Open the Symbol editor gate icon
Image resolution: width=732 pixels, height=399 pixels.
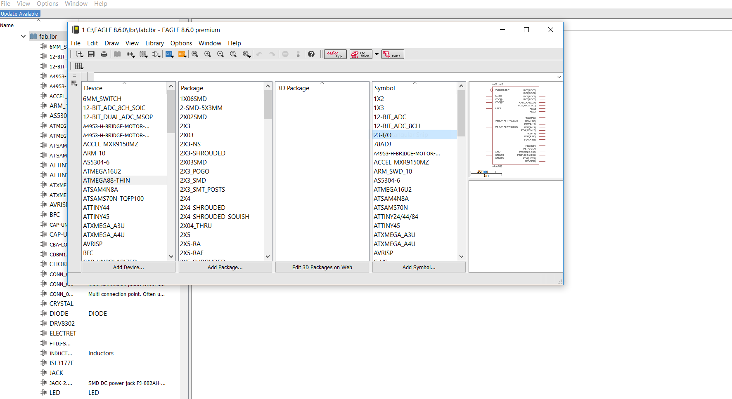click(156, 54)
